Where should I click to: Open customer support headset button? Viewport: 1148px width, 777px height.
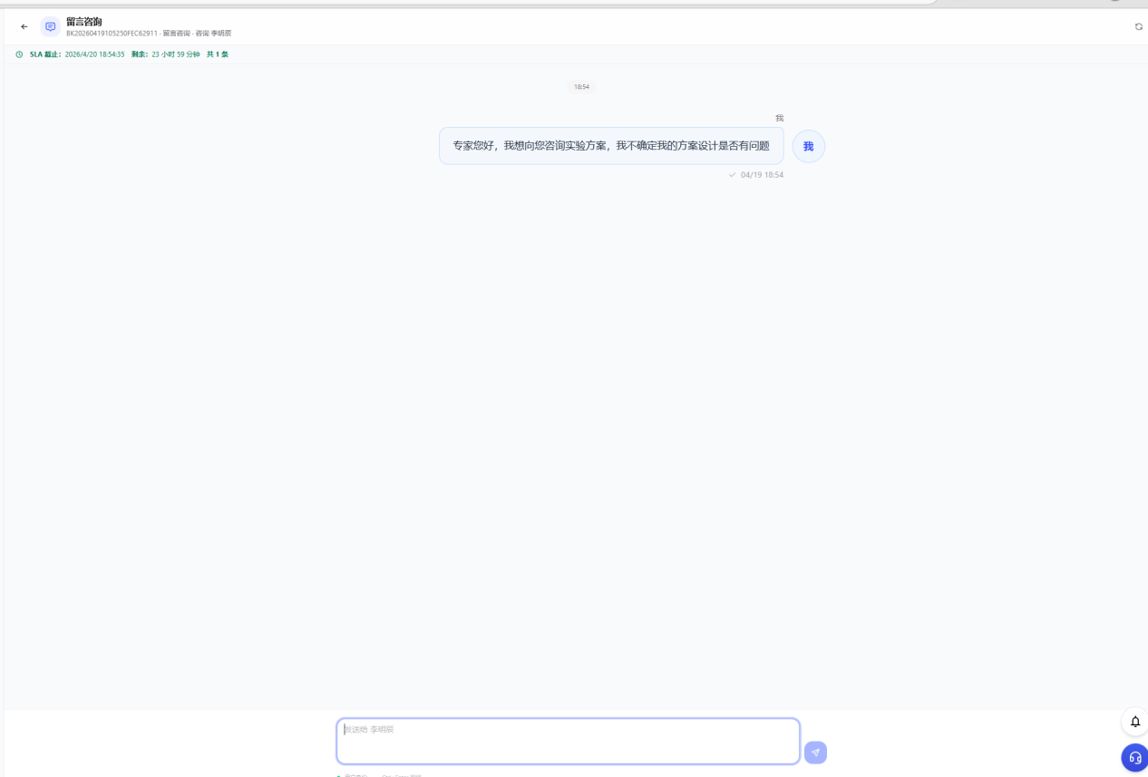[1134, 758]
